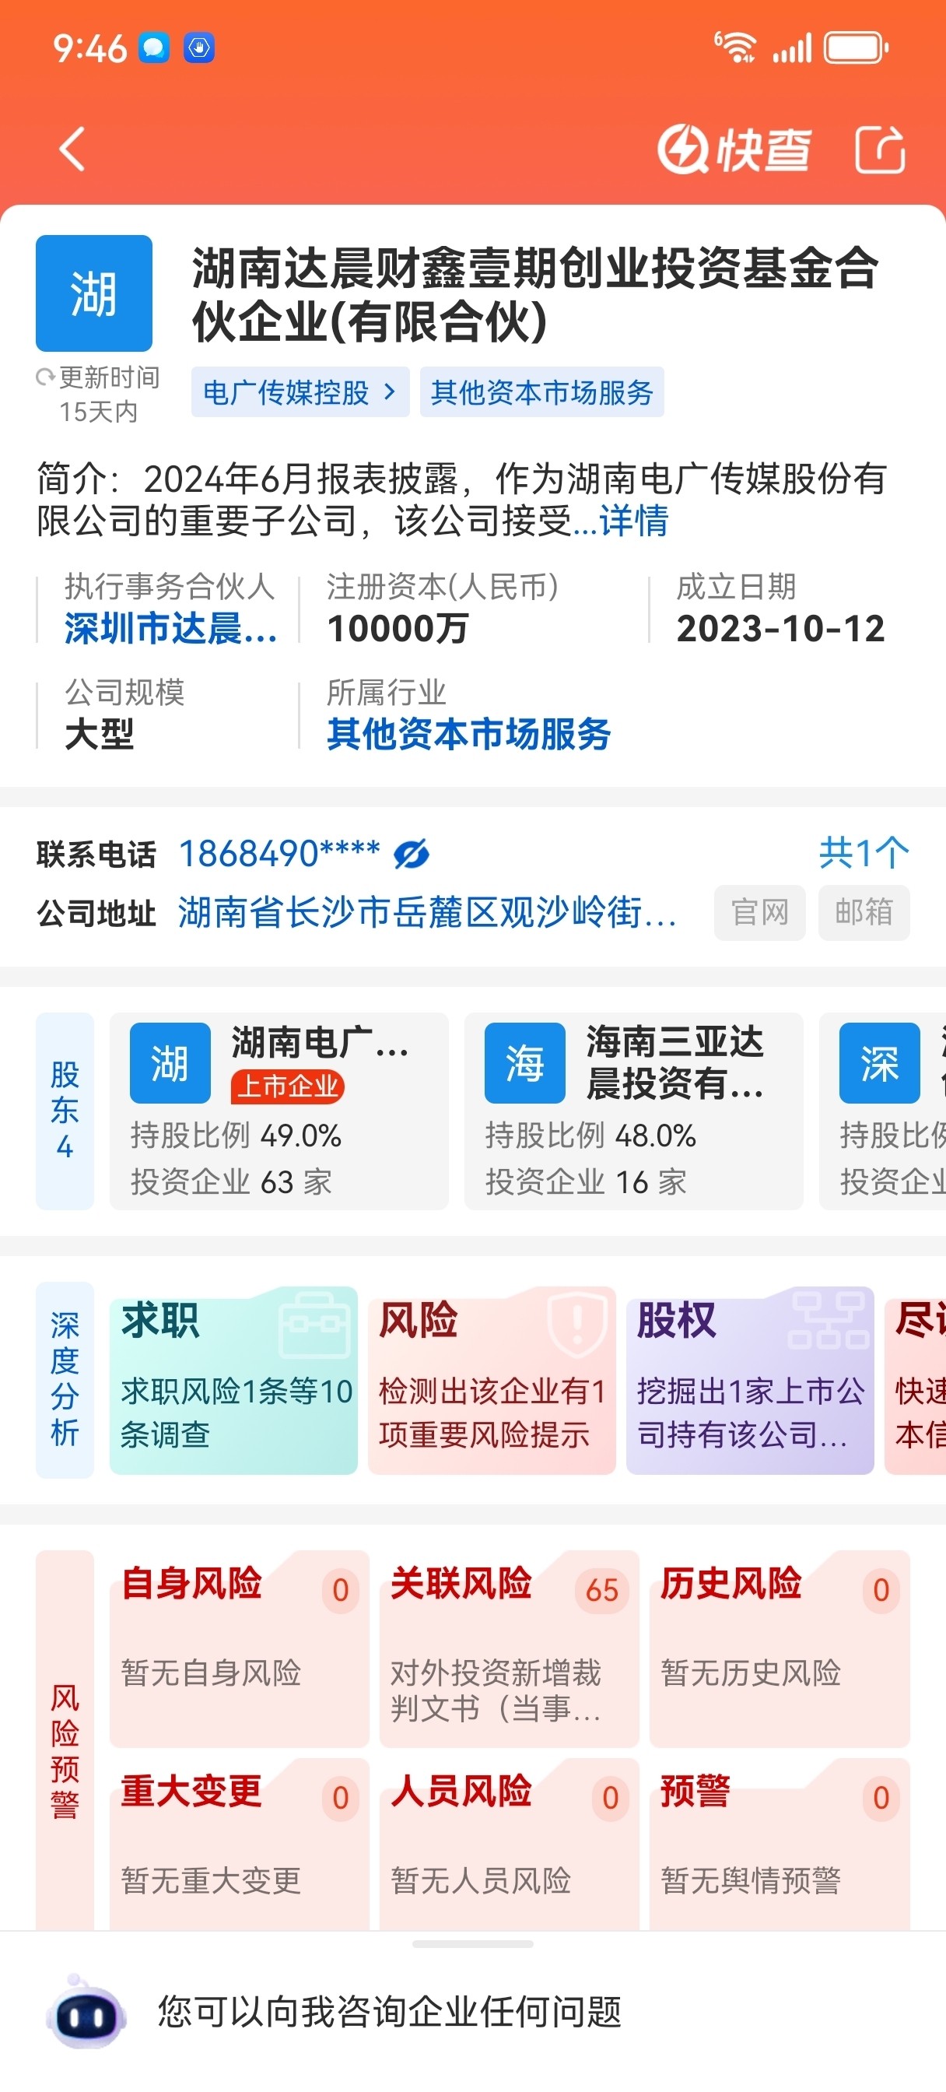Open 其他资本市场服务 tag under company name

click(541, 392)
